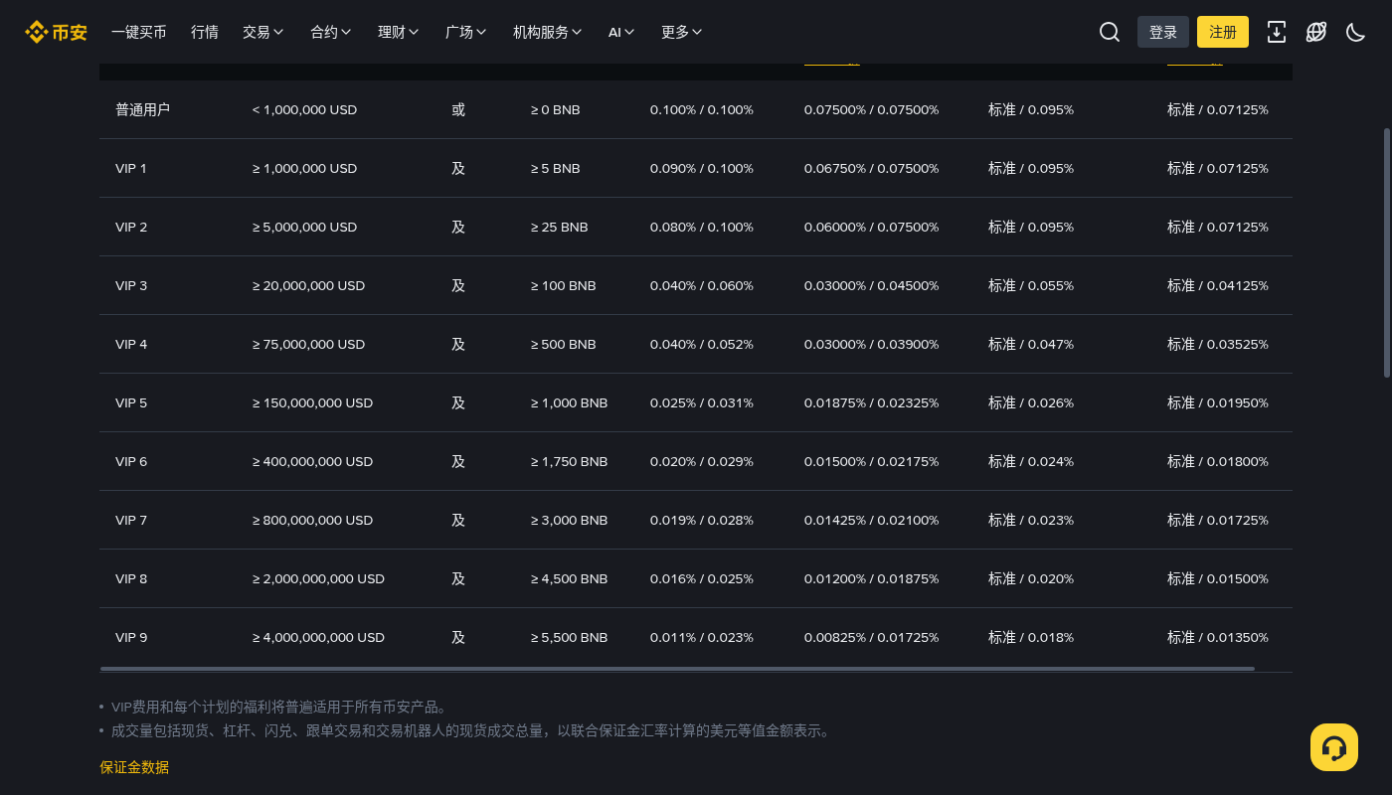Click the ≥ 5,000,000 USD cell
Viewport: 1392px width, 795px height.
(304, 227)
